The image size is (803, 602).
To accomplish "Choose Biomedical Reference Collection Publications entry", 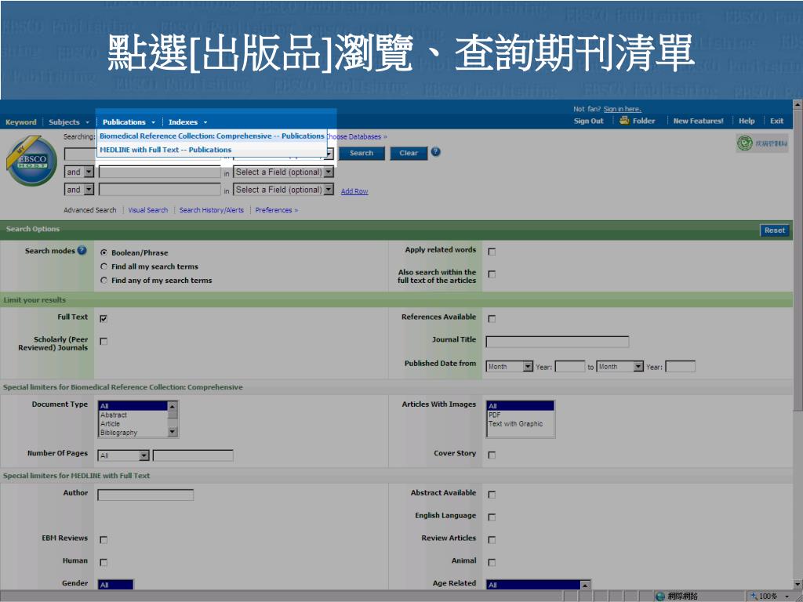I will 212,136.
